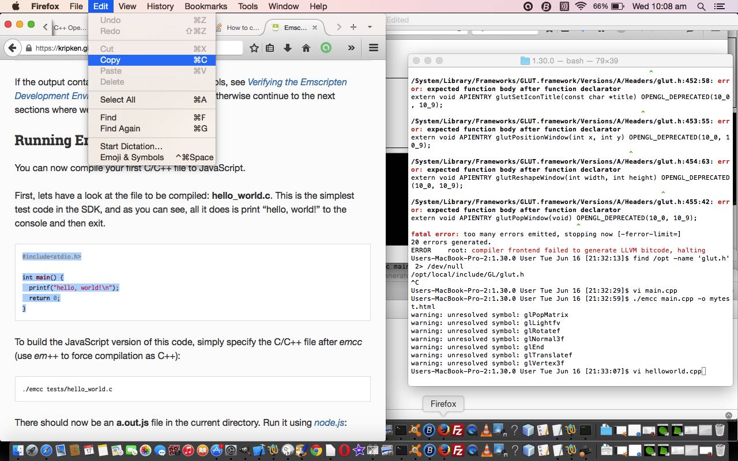Image resolution: width=738 pixels, height=461 pixels.
Task: Open the node.js link
Action: [330, 422]
